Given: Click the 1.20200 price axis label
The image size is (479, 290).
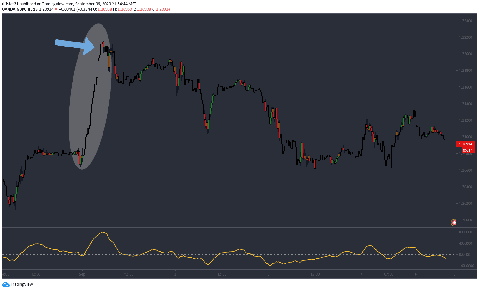Looking at the screenshot, I should [466, 204].
